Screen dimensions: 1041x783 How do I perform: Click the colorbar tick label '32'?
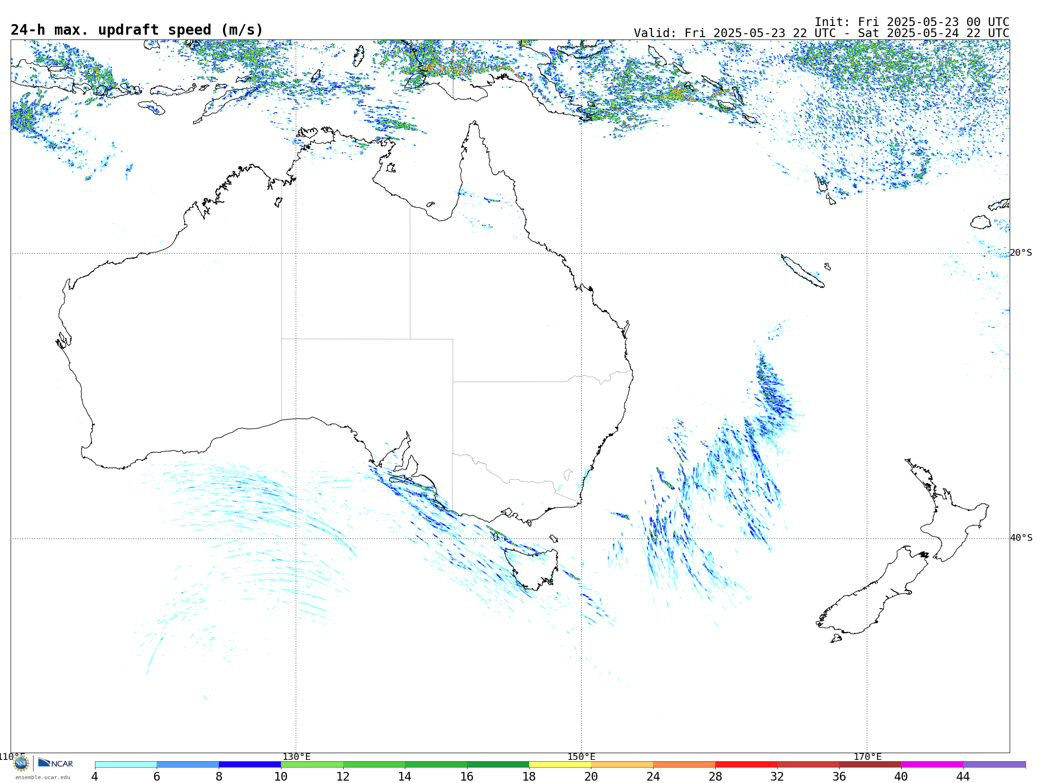777,777
